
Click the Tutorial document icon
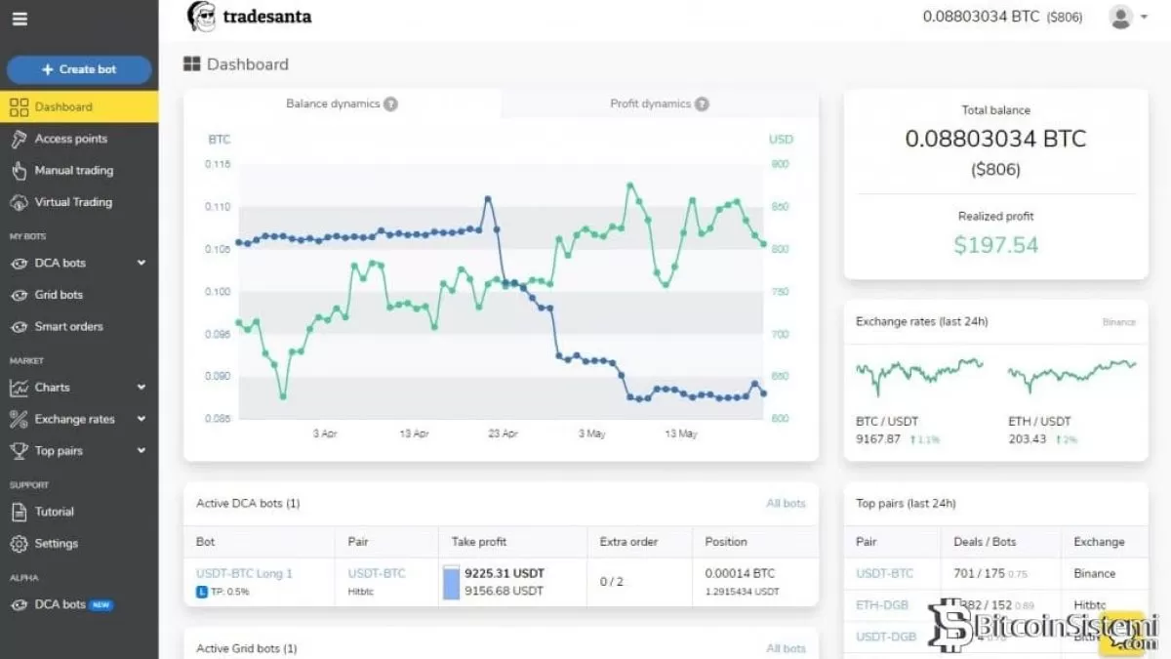(x=19, y=512)
